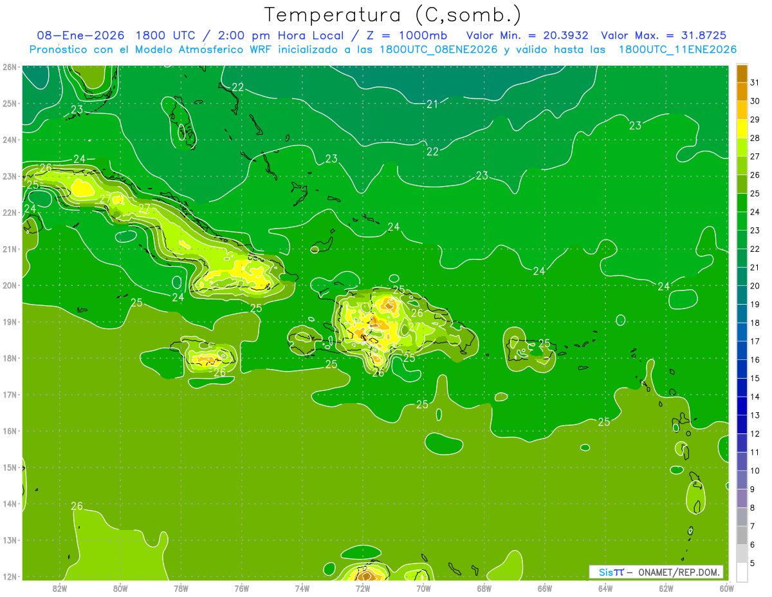Viewport: 772px width, 597px height.
Task: Click the "16N" latitude axis label
Action: click(9, 431)
